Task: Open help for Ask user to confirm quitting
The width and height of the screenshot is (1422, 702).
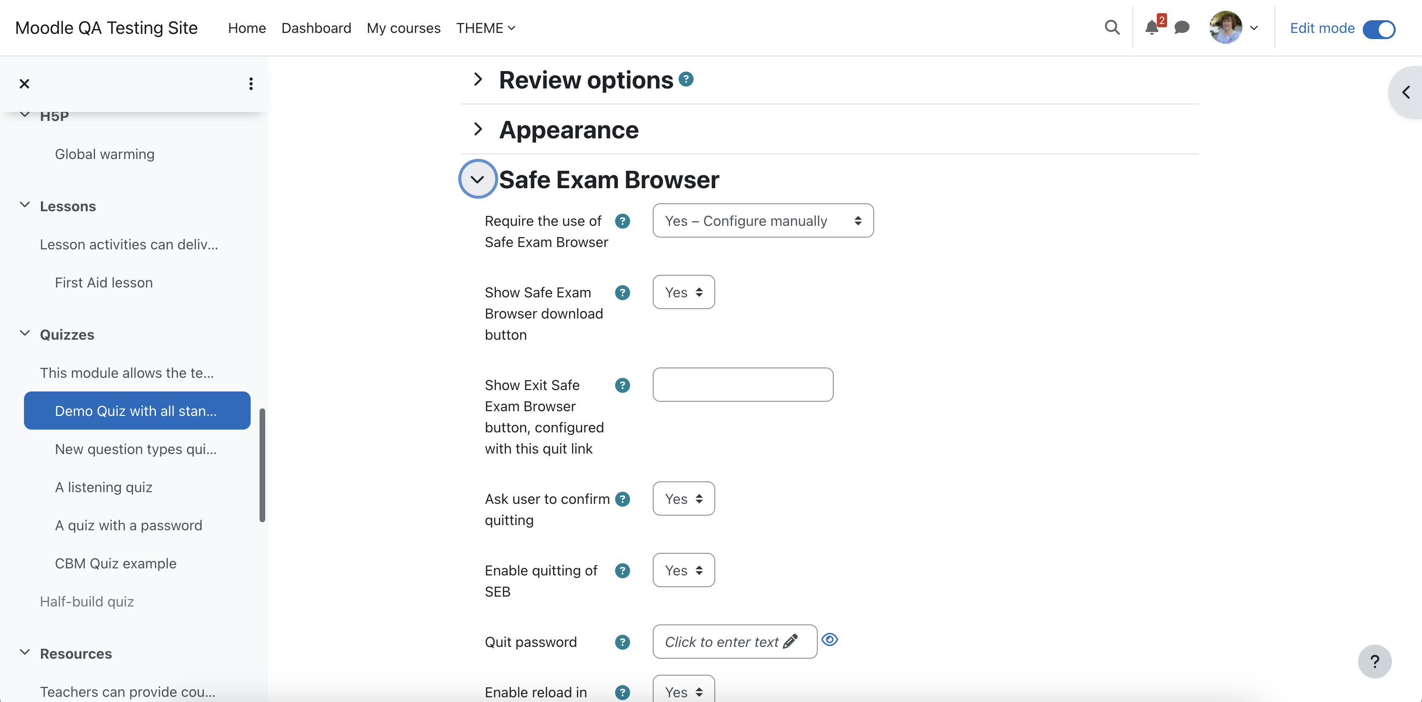Action: tap(622, 499)
